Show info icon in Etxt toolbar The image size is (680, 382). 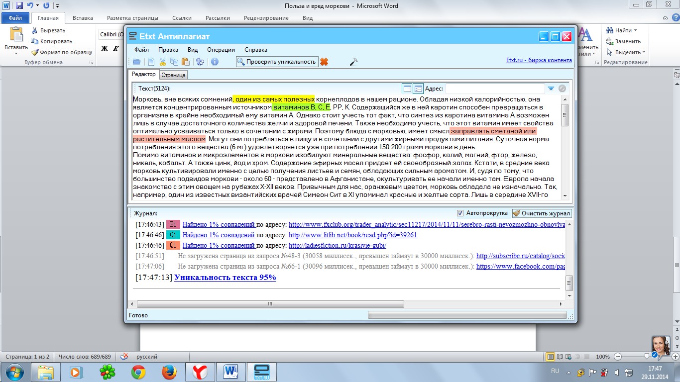[x=215, y=62]
